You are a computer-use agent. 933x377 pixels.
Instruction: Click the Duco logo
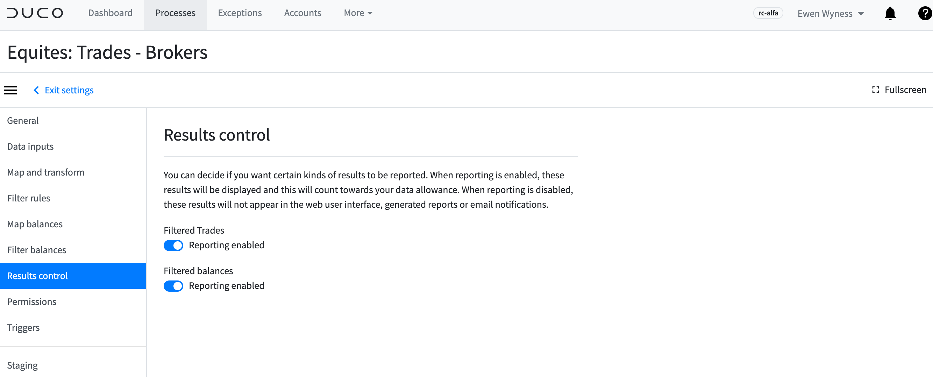pos(35,13)
